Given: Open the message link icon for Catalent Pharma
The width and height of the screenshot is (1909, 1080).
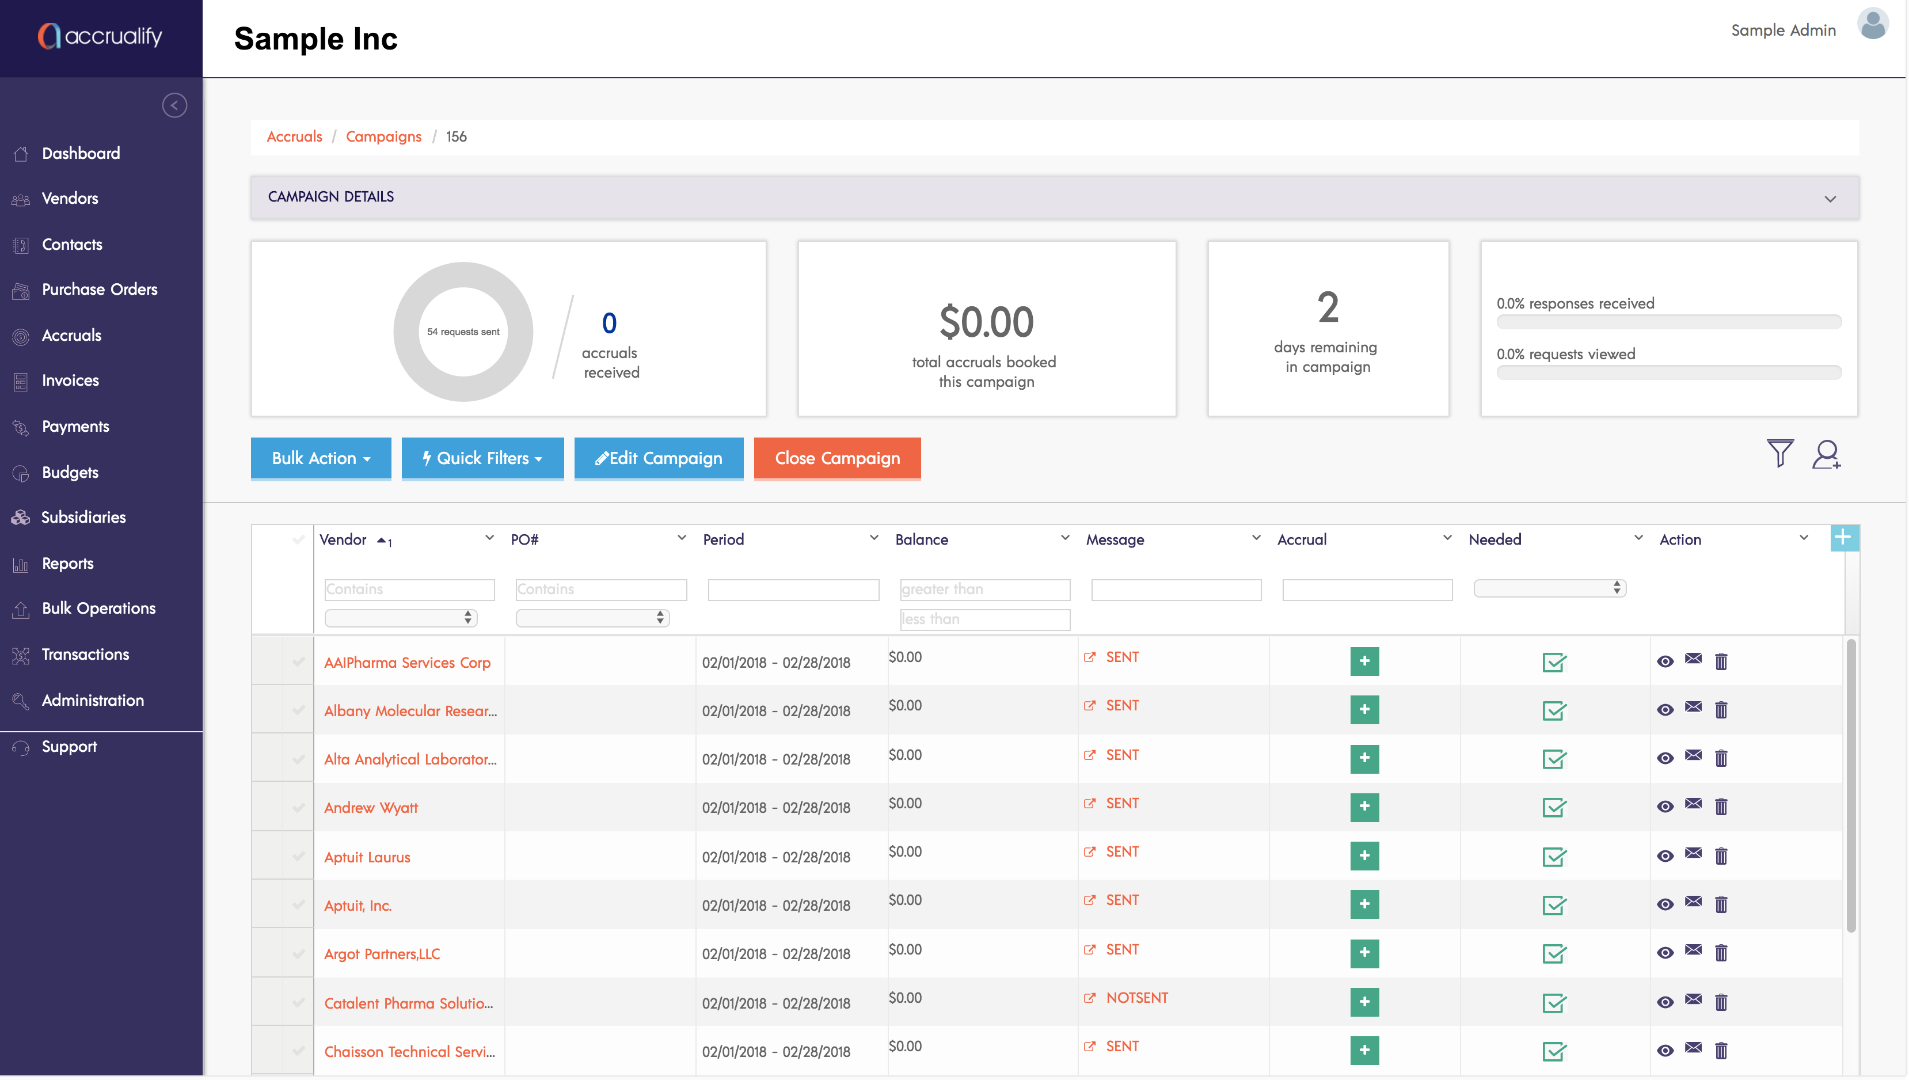Looking at the screenshot, I should click(x=1089, y=998).
